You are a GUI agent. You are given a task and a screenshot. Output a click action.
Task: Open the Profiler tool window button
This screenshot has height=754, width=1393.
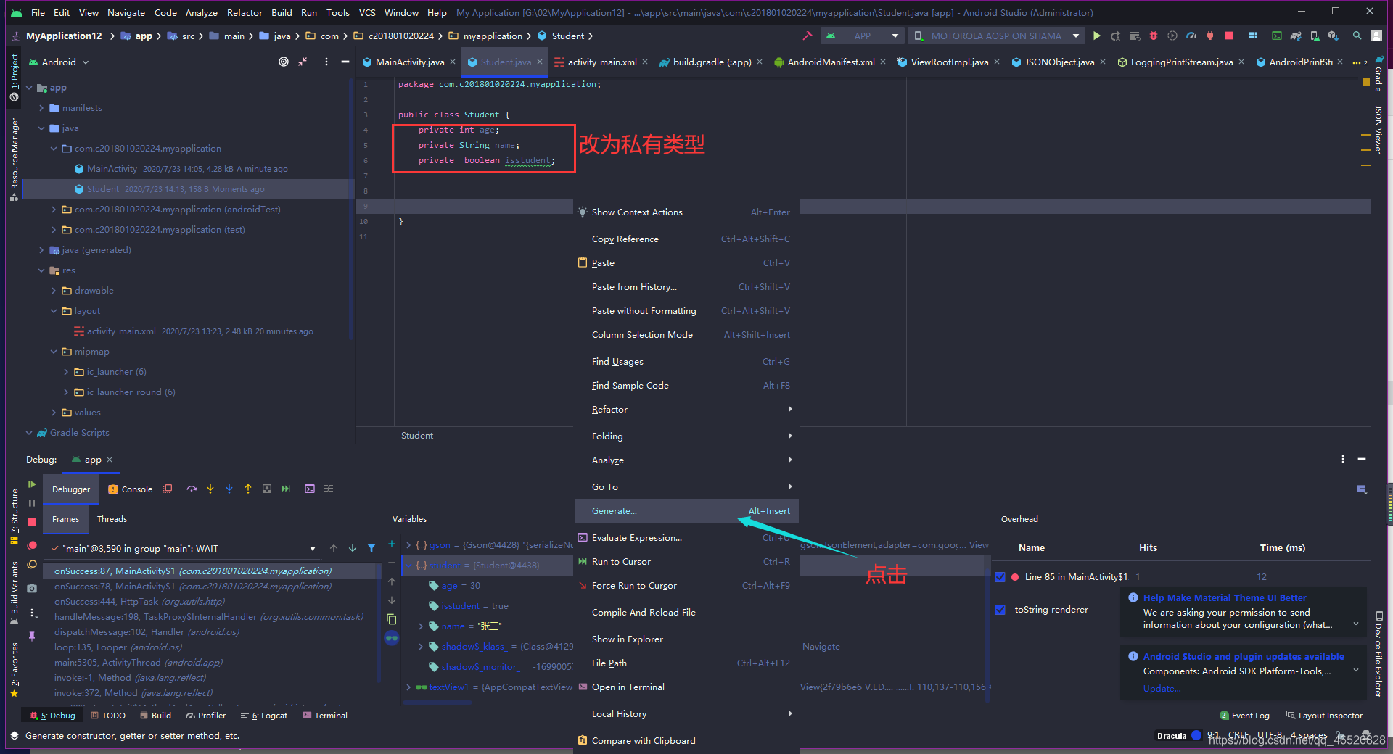pyautogui.click(x=206, y=716)
